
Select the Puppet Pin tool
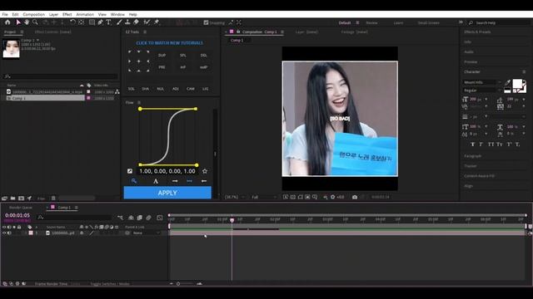click(157, 22)
